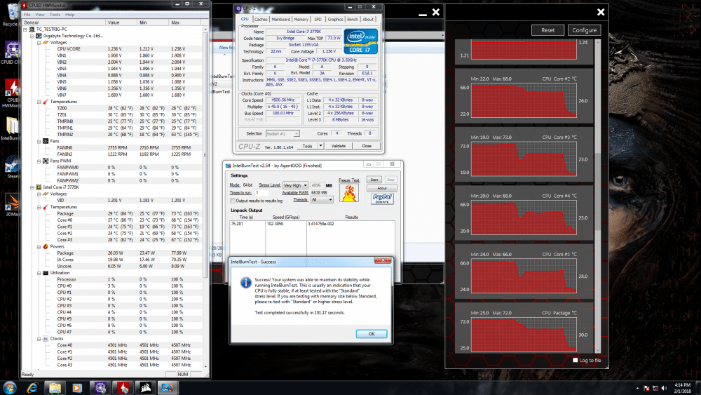The width and height of the screenshot is (701, 395).
Task: Click the taskbar clock showing 4:14 PM
Action: coord(682,388)
